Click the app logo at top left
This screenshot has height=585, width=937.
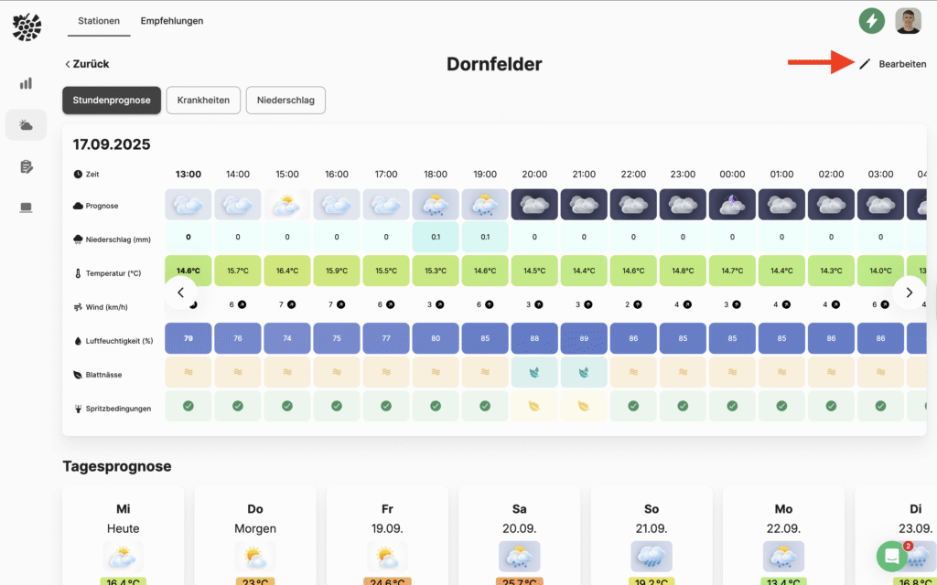[x=27, y=27]
